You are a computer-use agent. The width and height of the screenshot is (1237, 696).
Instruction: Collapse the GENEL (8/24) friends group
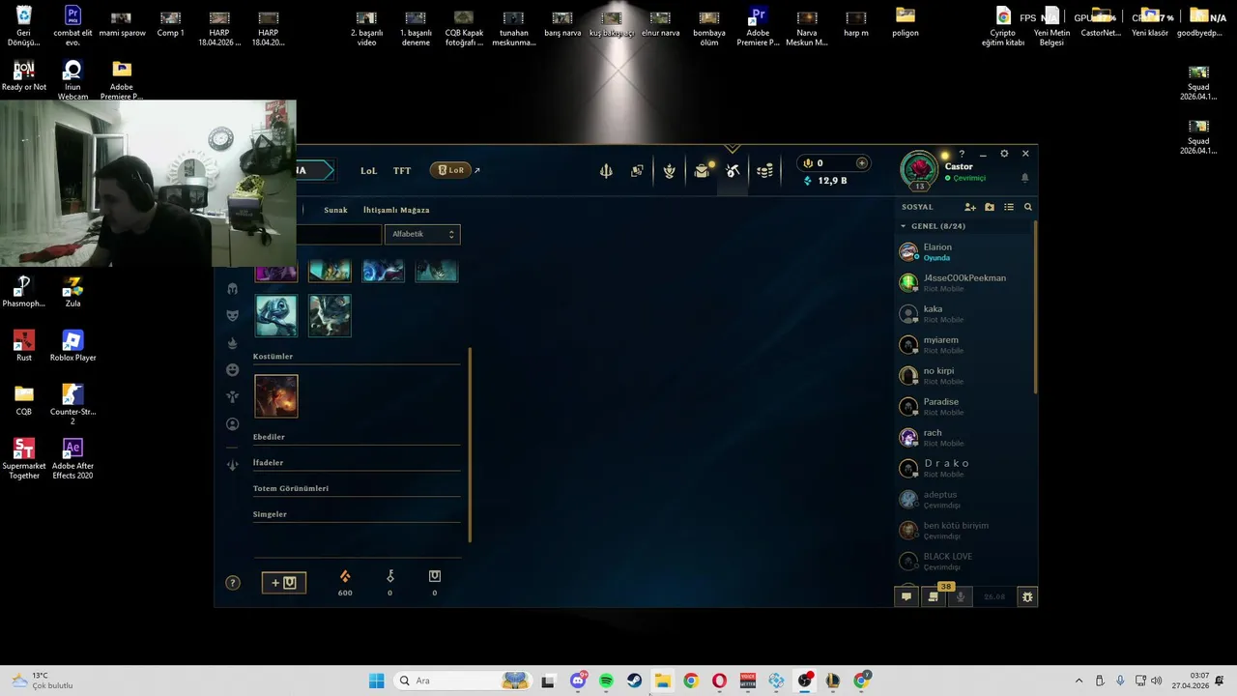(x=904, y=226)
